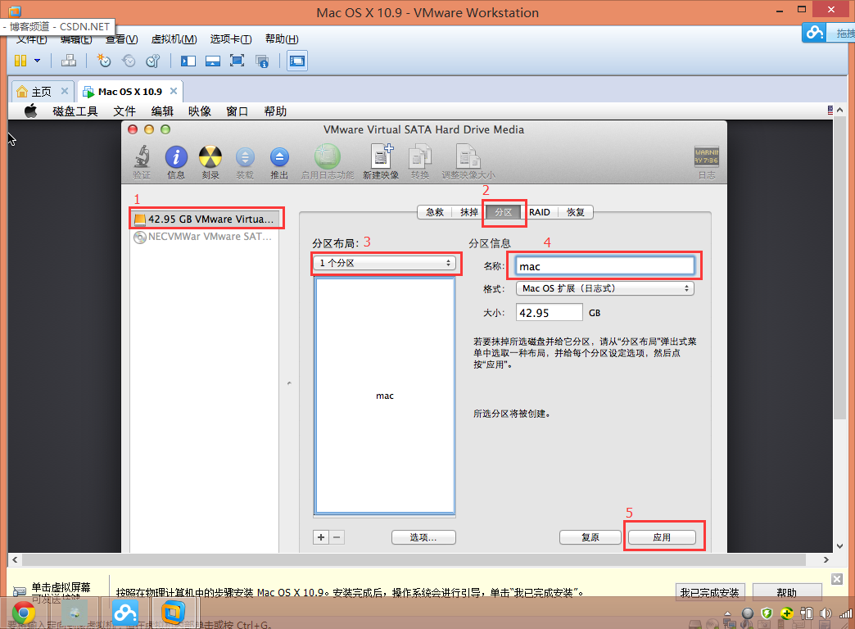Viewport: 855px width, 629px height.
Task: Open the Log icon in Disk Utility
Action: [x=707, y=157]
